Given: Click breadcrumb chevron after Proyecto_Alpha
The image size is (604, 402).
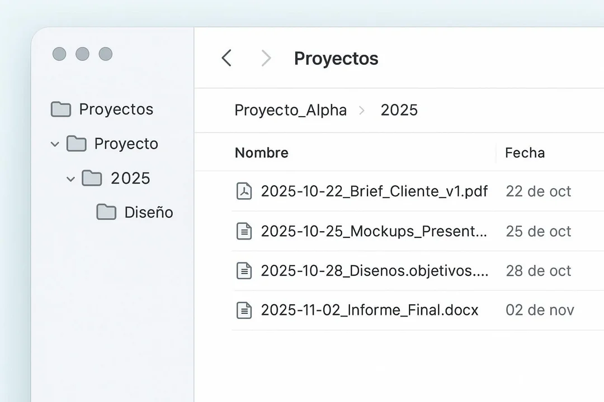Looking at the screenshot, I should pos(362,111).
